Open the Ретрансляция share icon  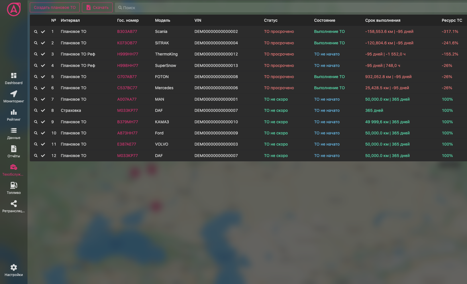point(13,204)
